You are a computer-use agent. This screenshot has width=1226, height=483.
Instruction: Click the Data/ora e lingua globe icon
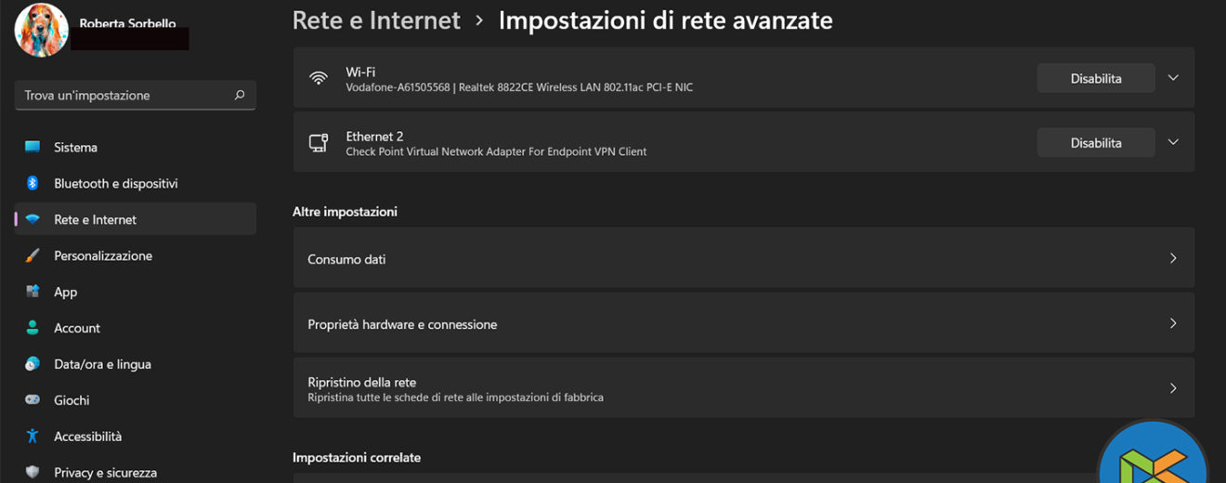(x=33, y=364)
